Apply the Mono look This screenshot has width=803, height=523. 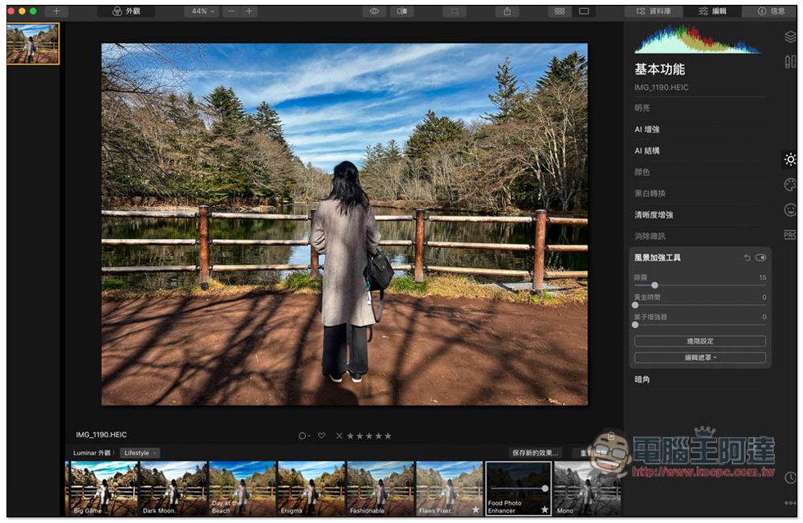pos(588,489)
